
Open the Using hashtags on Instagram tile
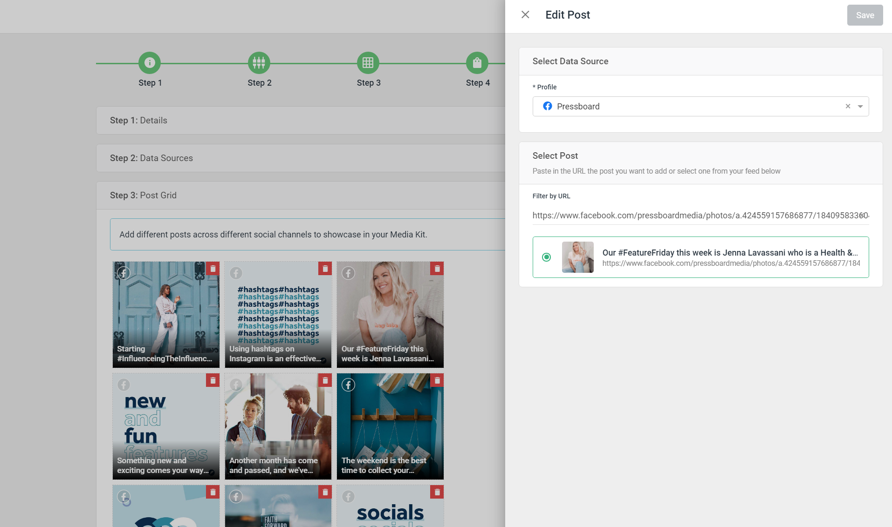coord(278,315)
